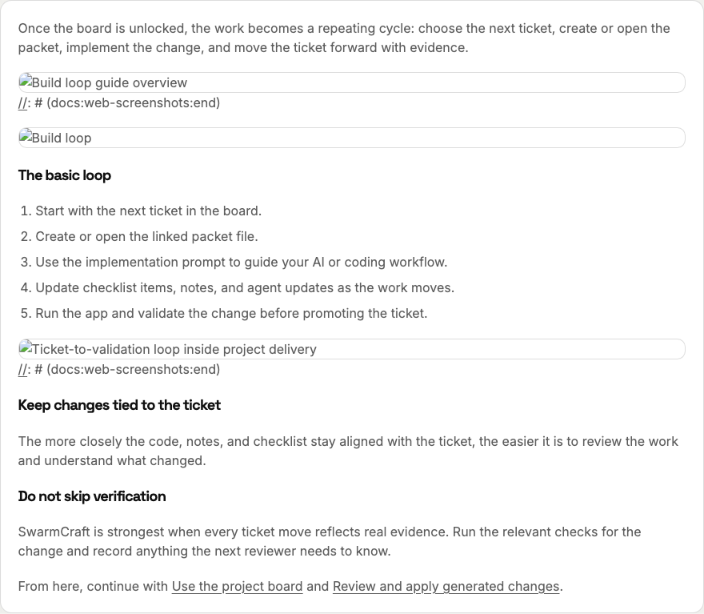This screenshot has height=614, width=704.
Task: Select the "Do not skip verification" heading
Action: point(92,496)
